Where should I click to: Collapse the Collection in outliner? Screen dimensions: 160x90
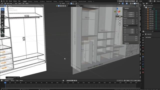tap(144, 7)
